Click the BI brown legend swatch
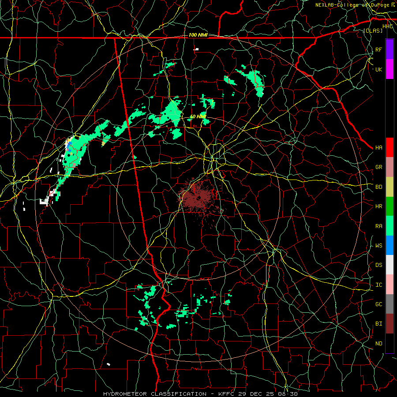 pos(390,324)
